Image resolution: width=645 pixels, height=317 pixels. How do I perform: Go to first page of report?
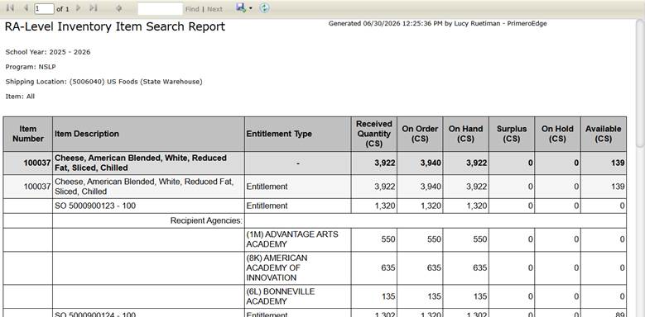pos(10,8)
